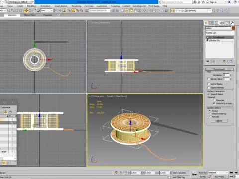Open the Animation menu

click(45, 6)
